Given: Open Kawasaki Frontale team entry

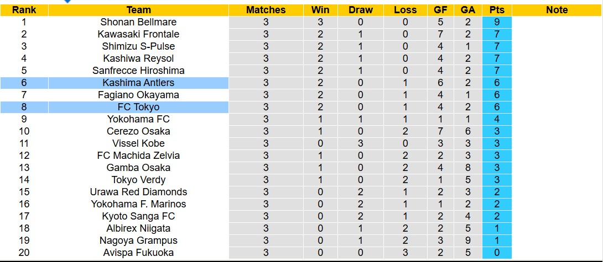Looking at the screenshot, I should [138, 34].
